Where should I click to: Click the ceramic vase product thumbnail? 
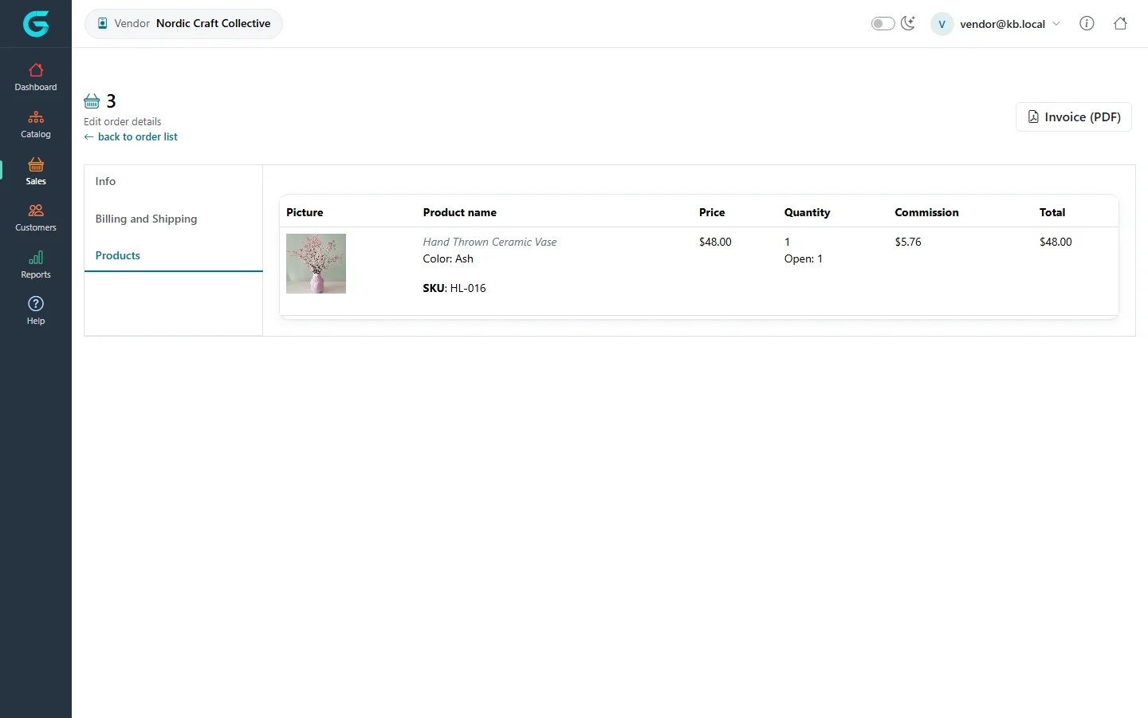click(x=316, y=263)
